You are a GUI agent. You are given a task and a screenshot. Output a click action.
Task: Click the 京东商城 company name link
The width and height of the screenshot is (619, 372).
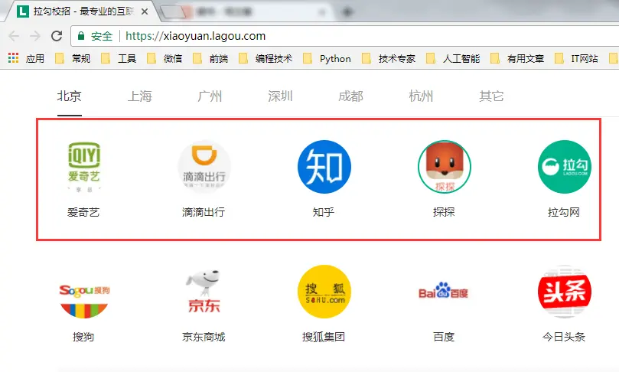pos(204,337)
